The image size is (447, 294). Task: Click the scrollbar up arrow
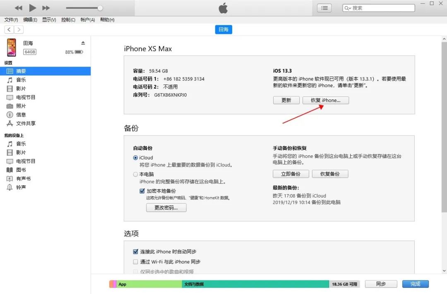tap(444, 39)
